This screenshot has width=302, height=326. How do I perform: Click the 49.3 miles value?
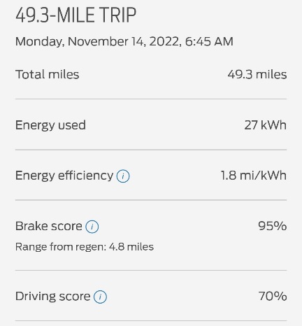(x=257, y=75)
